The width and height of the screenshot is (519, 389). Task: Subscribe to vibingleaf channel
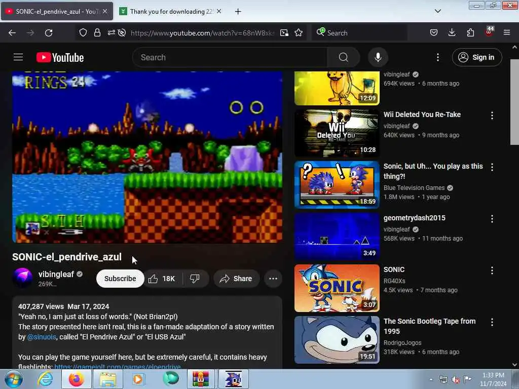(x=120, y=279)
